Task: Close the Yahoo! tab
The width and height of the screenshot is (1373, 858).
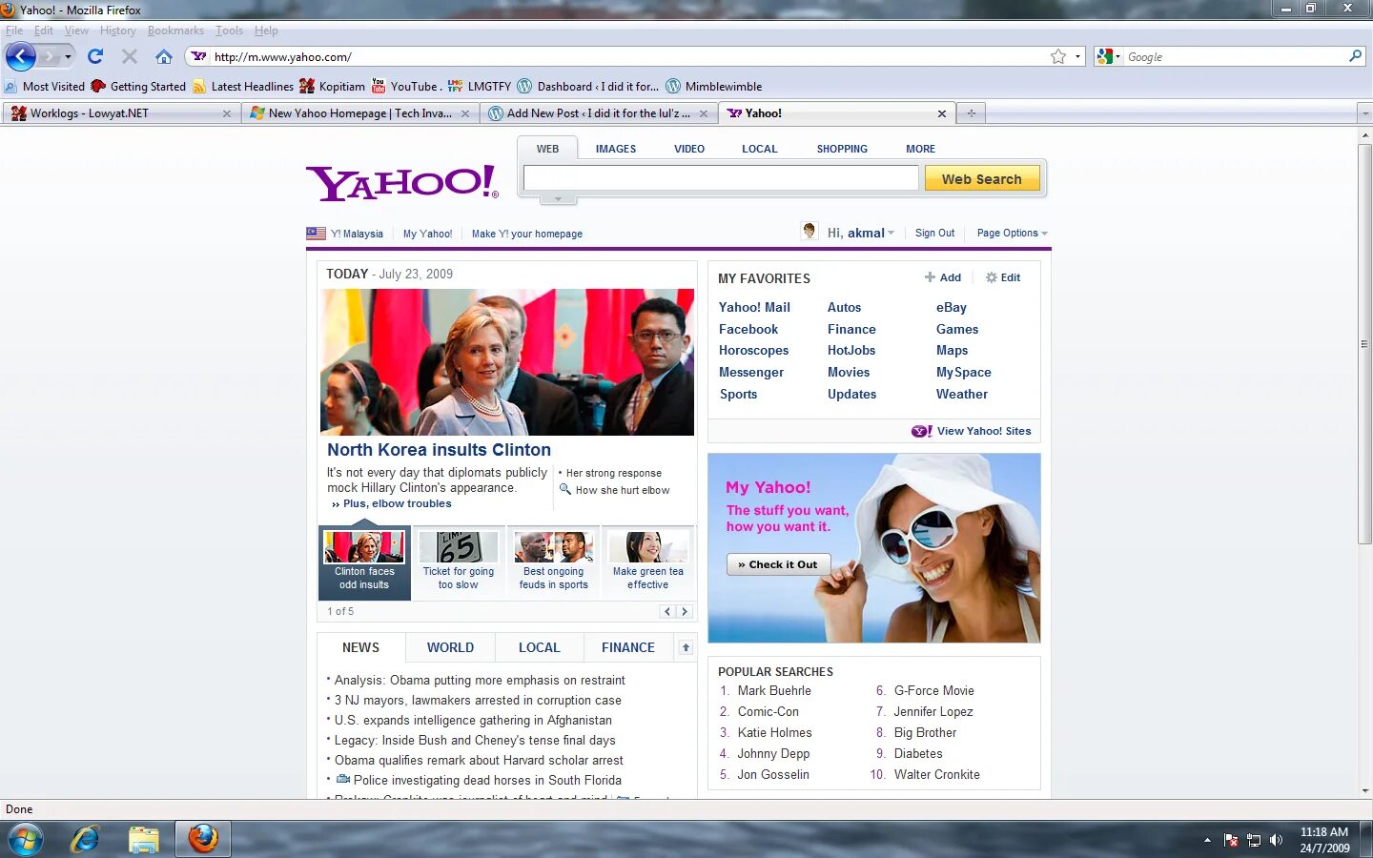Action: pos(942,113)
